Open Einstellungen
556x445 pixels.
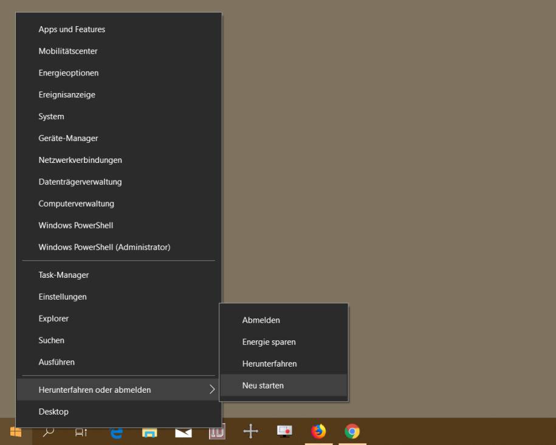tap(118, 297)
